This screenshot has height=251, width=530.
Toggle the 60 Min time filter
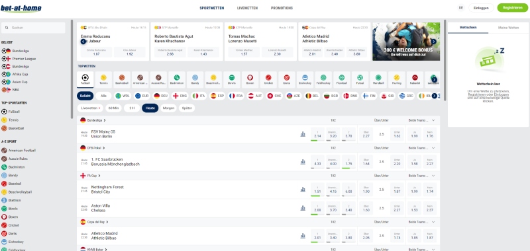(113, 108)
